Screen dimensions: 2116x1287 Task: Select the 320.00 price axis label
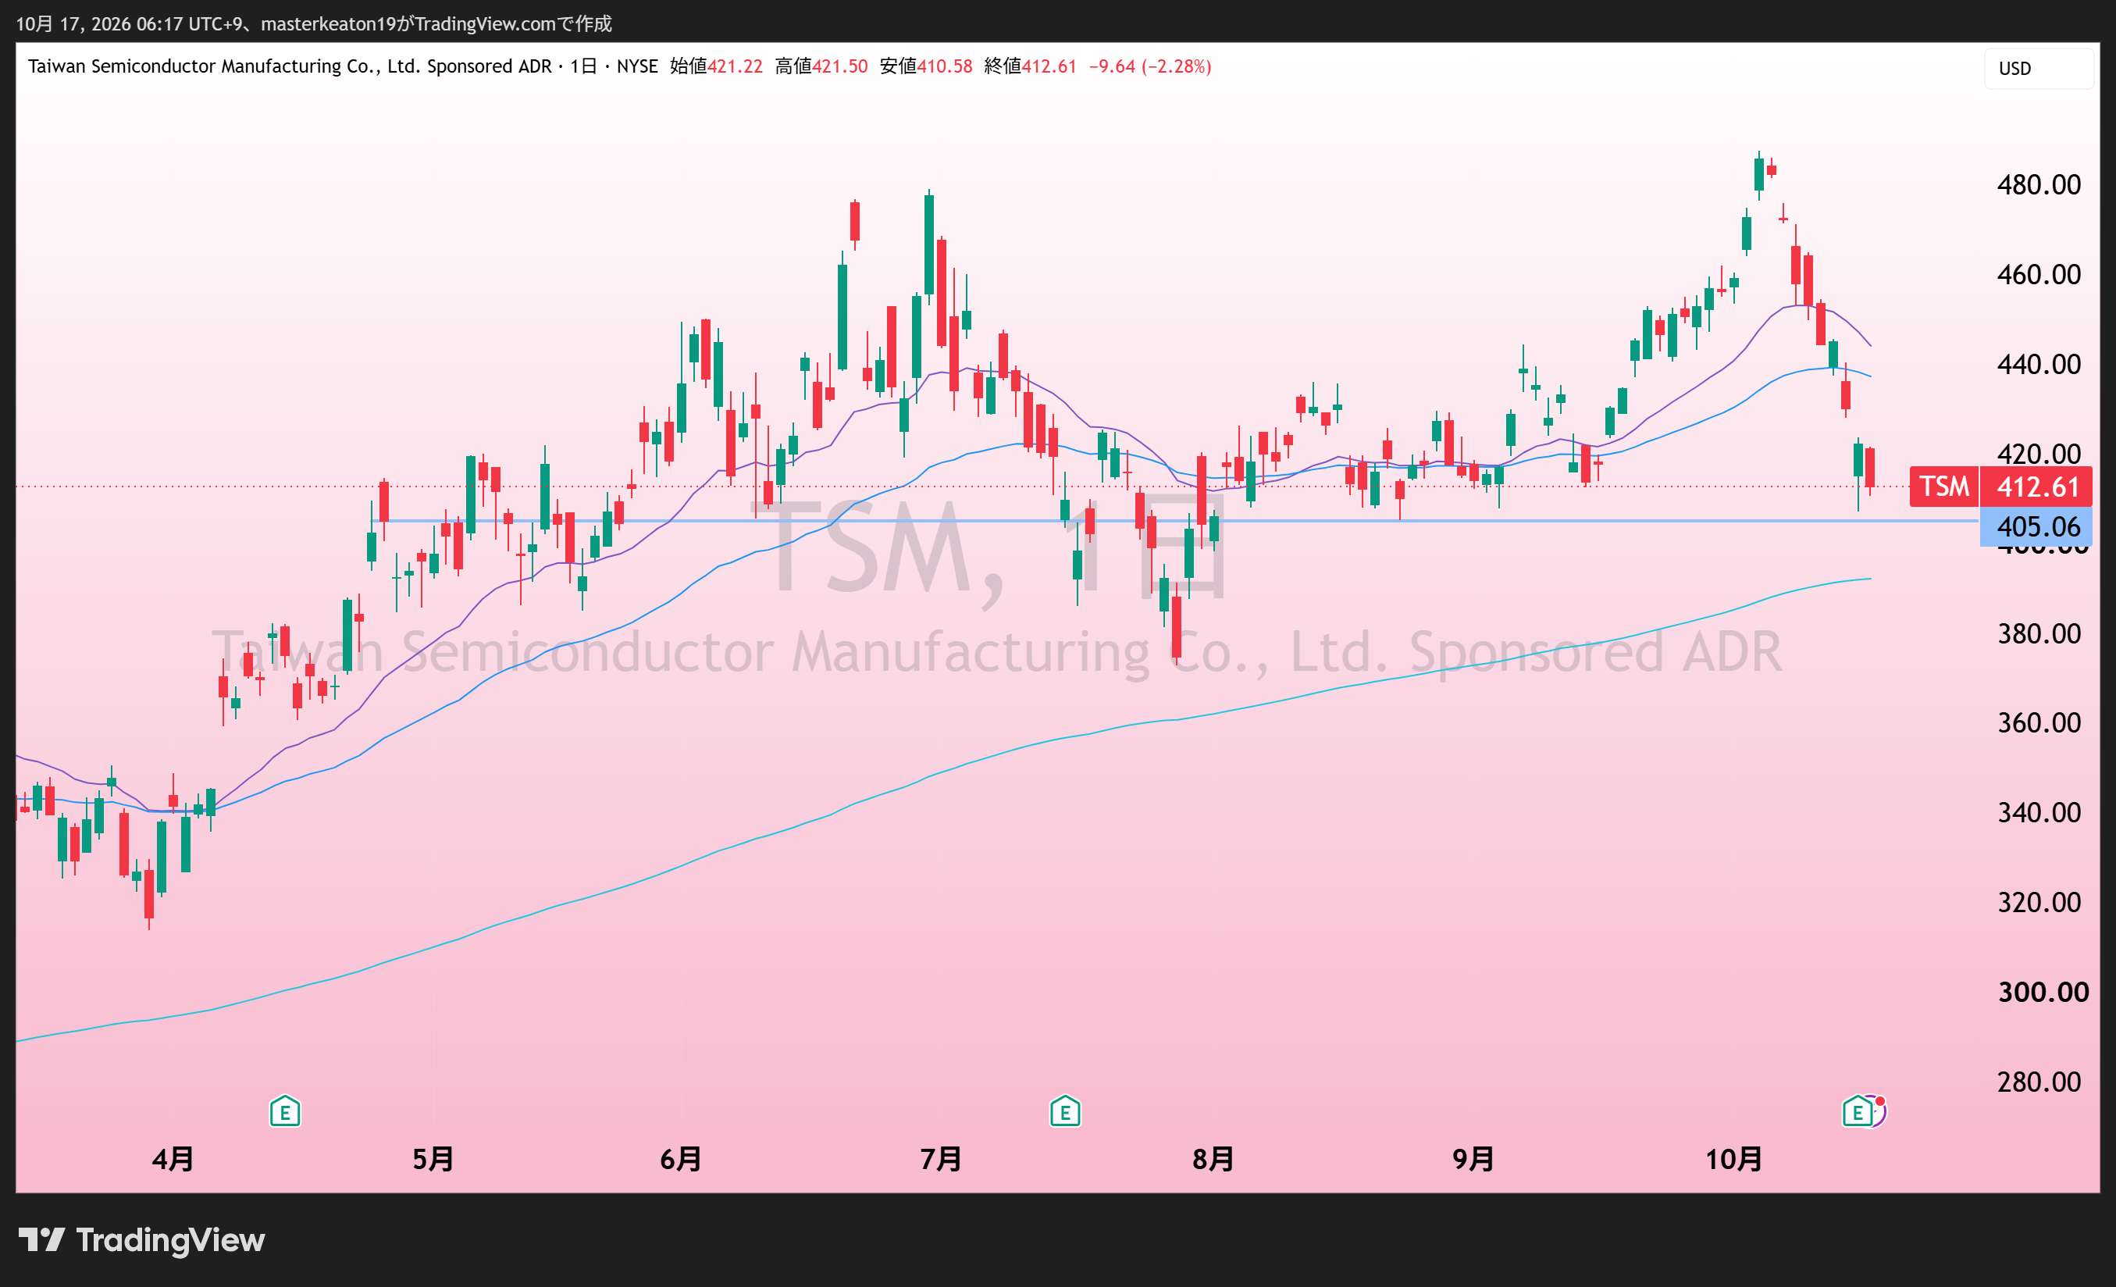pos(2039,902)
